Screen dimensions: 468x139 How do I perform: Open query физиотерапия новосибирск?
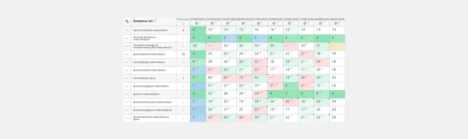click(x=149, y=54)
